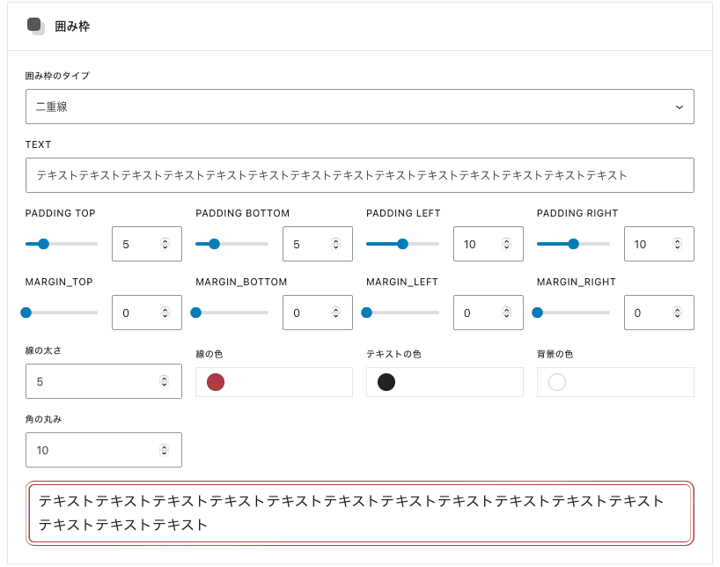Click the MARGIN_RIGHT slider handle

click(538, 313)
